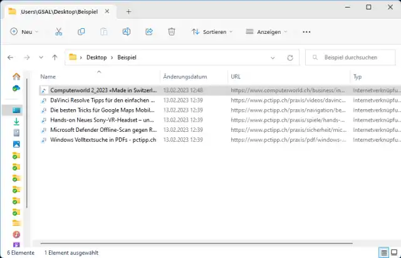
Task: Expand the Sortieren dropdown
Action: 212,32
